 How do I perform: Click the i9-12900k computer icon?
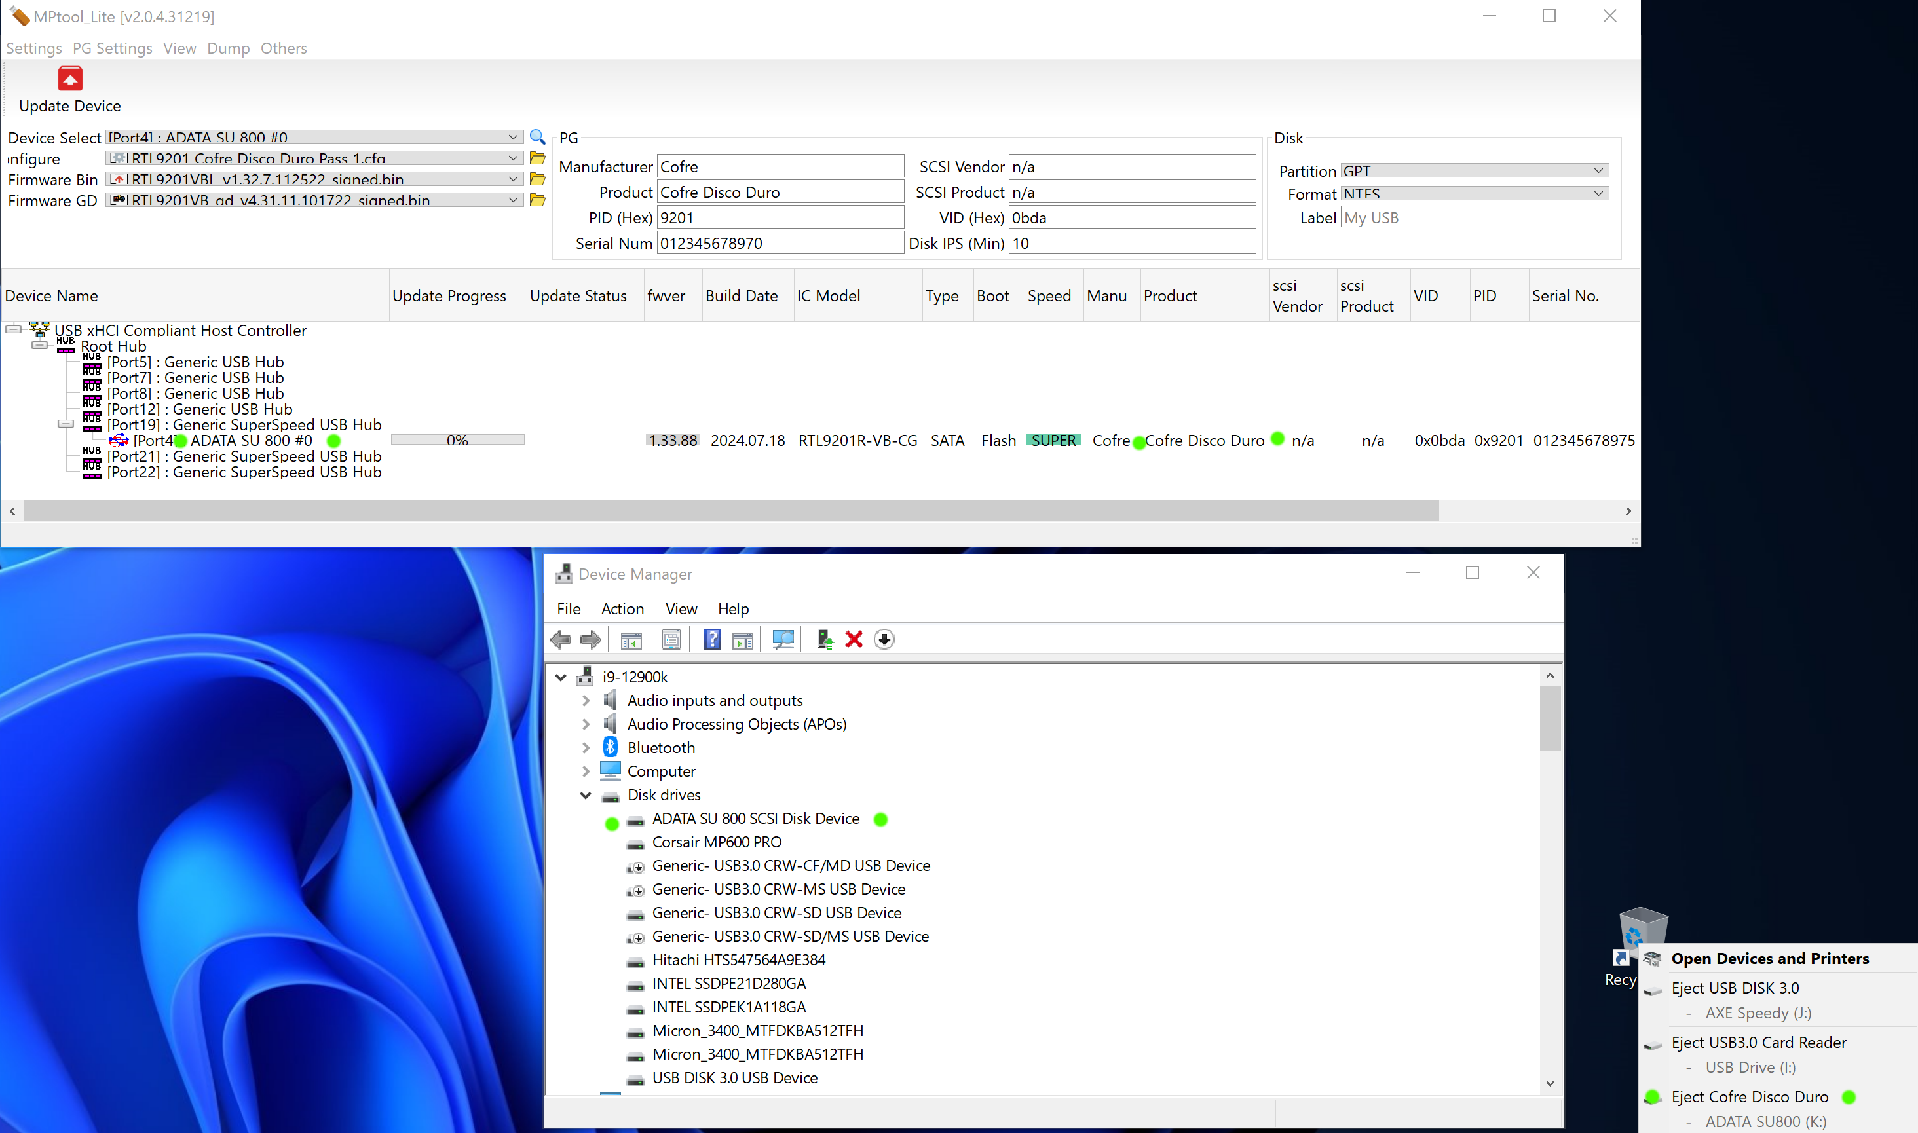(x=585, y=677)
